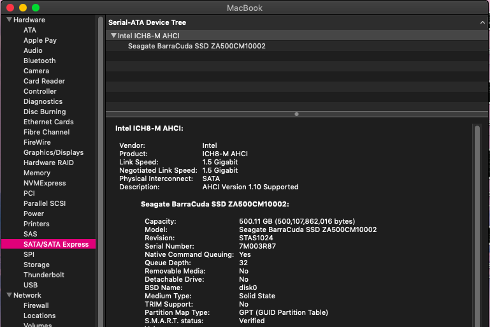Open Apple Pay hardware info
490x327 pixels.
[x=40, y=40]
